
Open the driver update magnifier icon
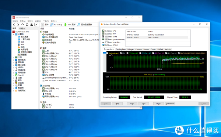(79, 25)
